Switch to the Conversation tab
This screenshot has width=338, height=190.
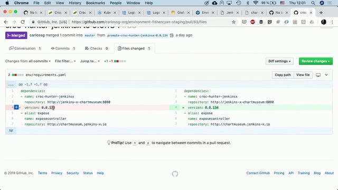(25, 49)
